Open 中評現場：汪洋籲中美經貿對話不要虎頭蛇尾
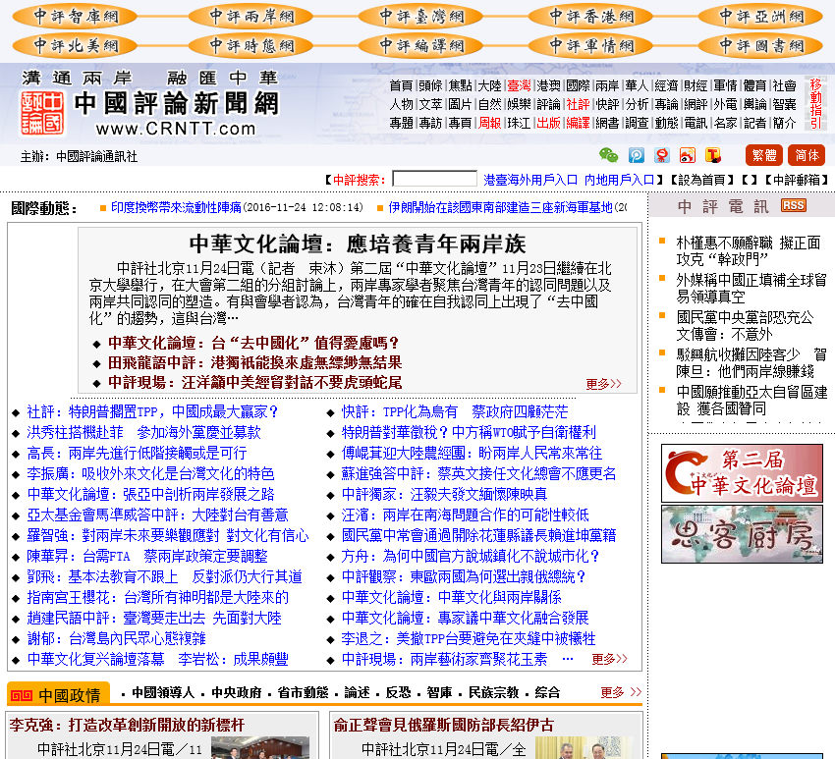 (254, 382)
